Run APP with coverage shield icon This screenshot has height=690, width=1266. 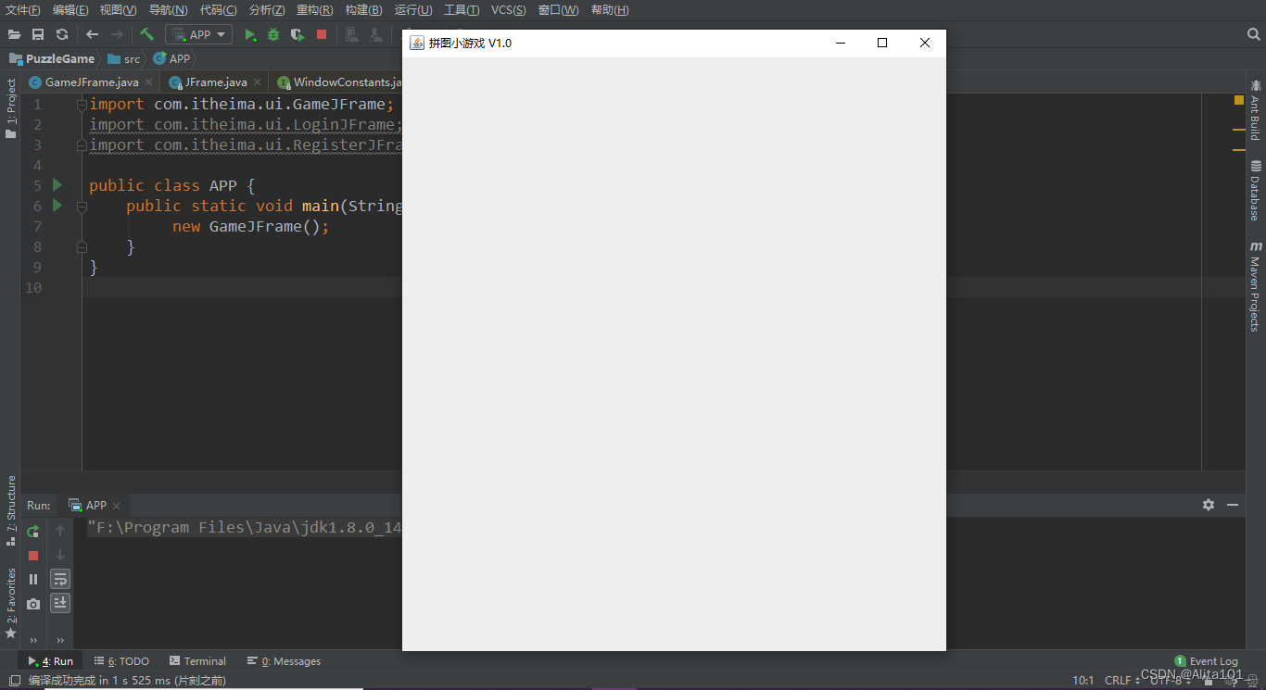pyautogui.click(x=298, y=34)
